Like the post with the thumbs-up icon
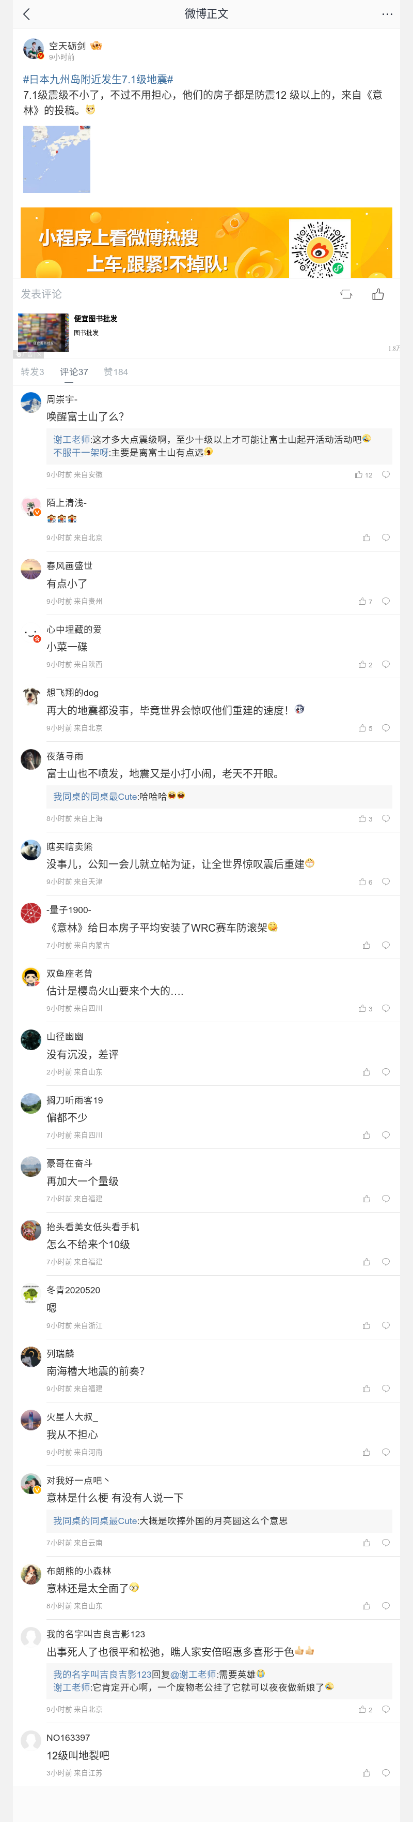Screen dimensions: 413x1822 pyautogui.click(x=378, y=294)
